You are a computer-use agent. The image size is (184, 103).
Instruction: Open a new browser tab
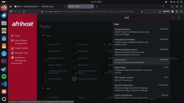click(x=97, y=7)
